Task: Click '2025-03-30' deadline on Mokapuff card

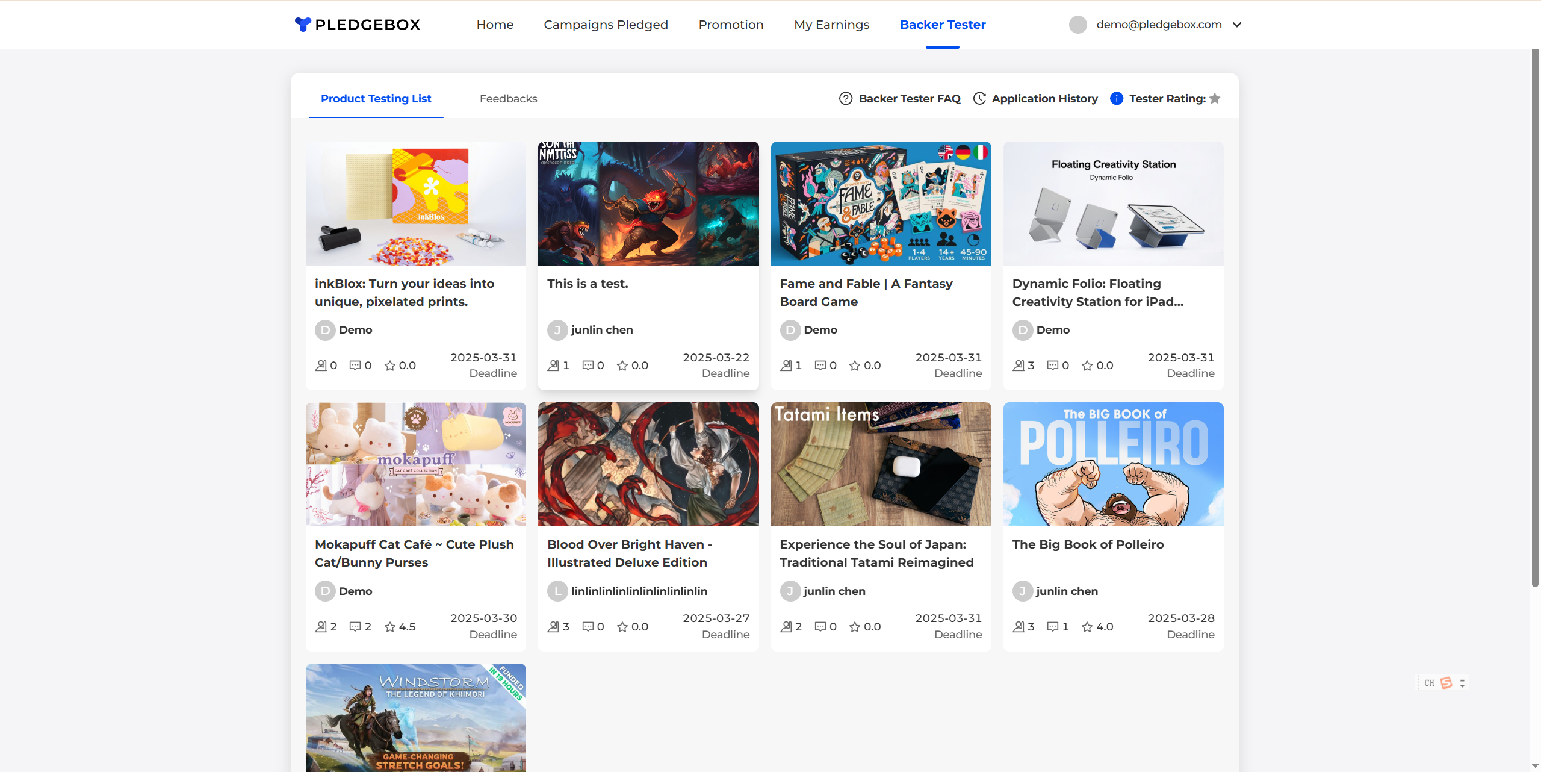Action: tap(483, 618)
